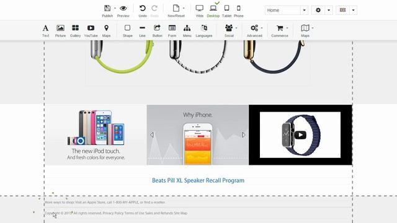This screenshot has height=223, width=397.
Task: Select the YouTube tool
Action: pyautogui.click(x=91, y=30)
